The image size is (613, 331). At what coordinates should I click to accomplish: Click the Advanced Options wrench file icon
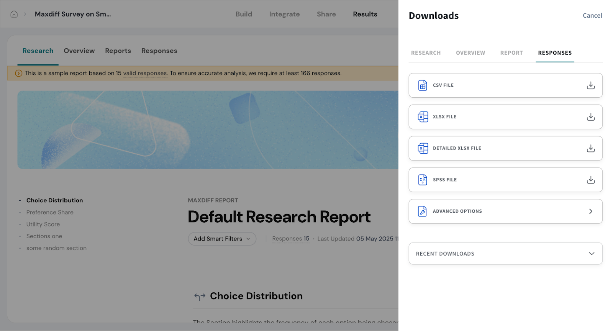coord(423,211)
